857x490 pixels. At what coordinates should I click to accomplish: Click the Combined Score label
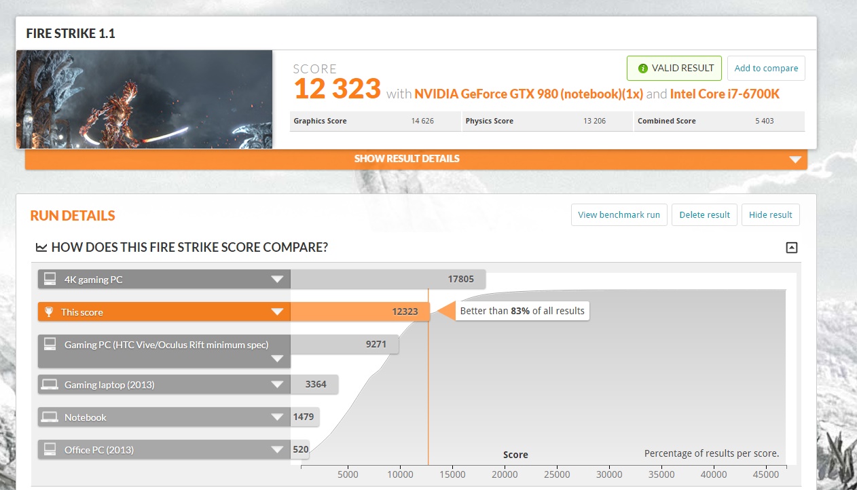667,121
